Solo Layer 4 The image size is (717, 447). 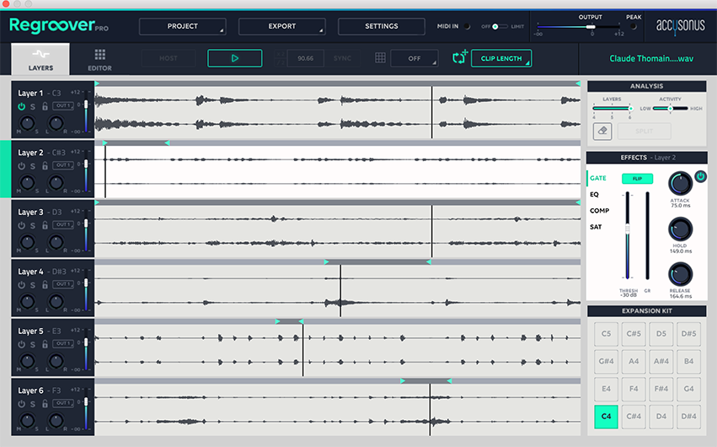click(x=33, y=285)
